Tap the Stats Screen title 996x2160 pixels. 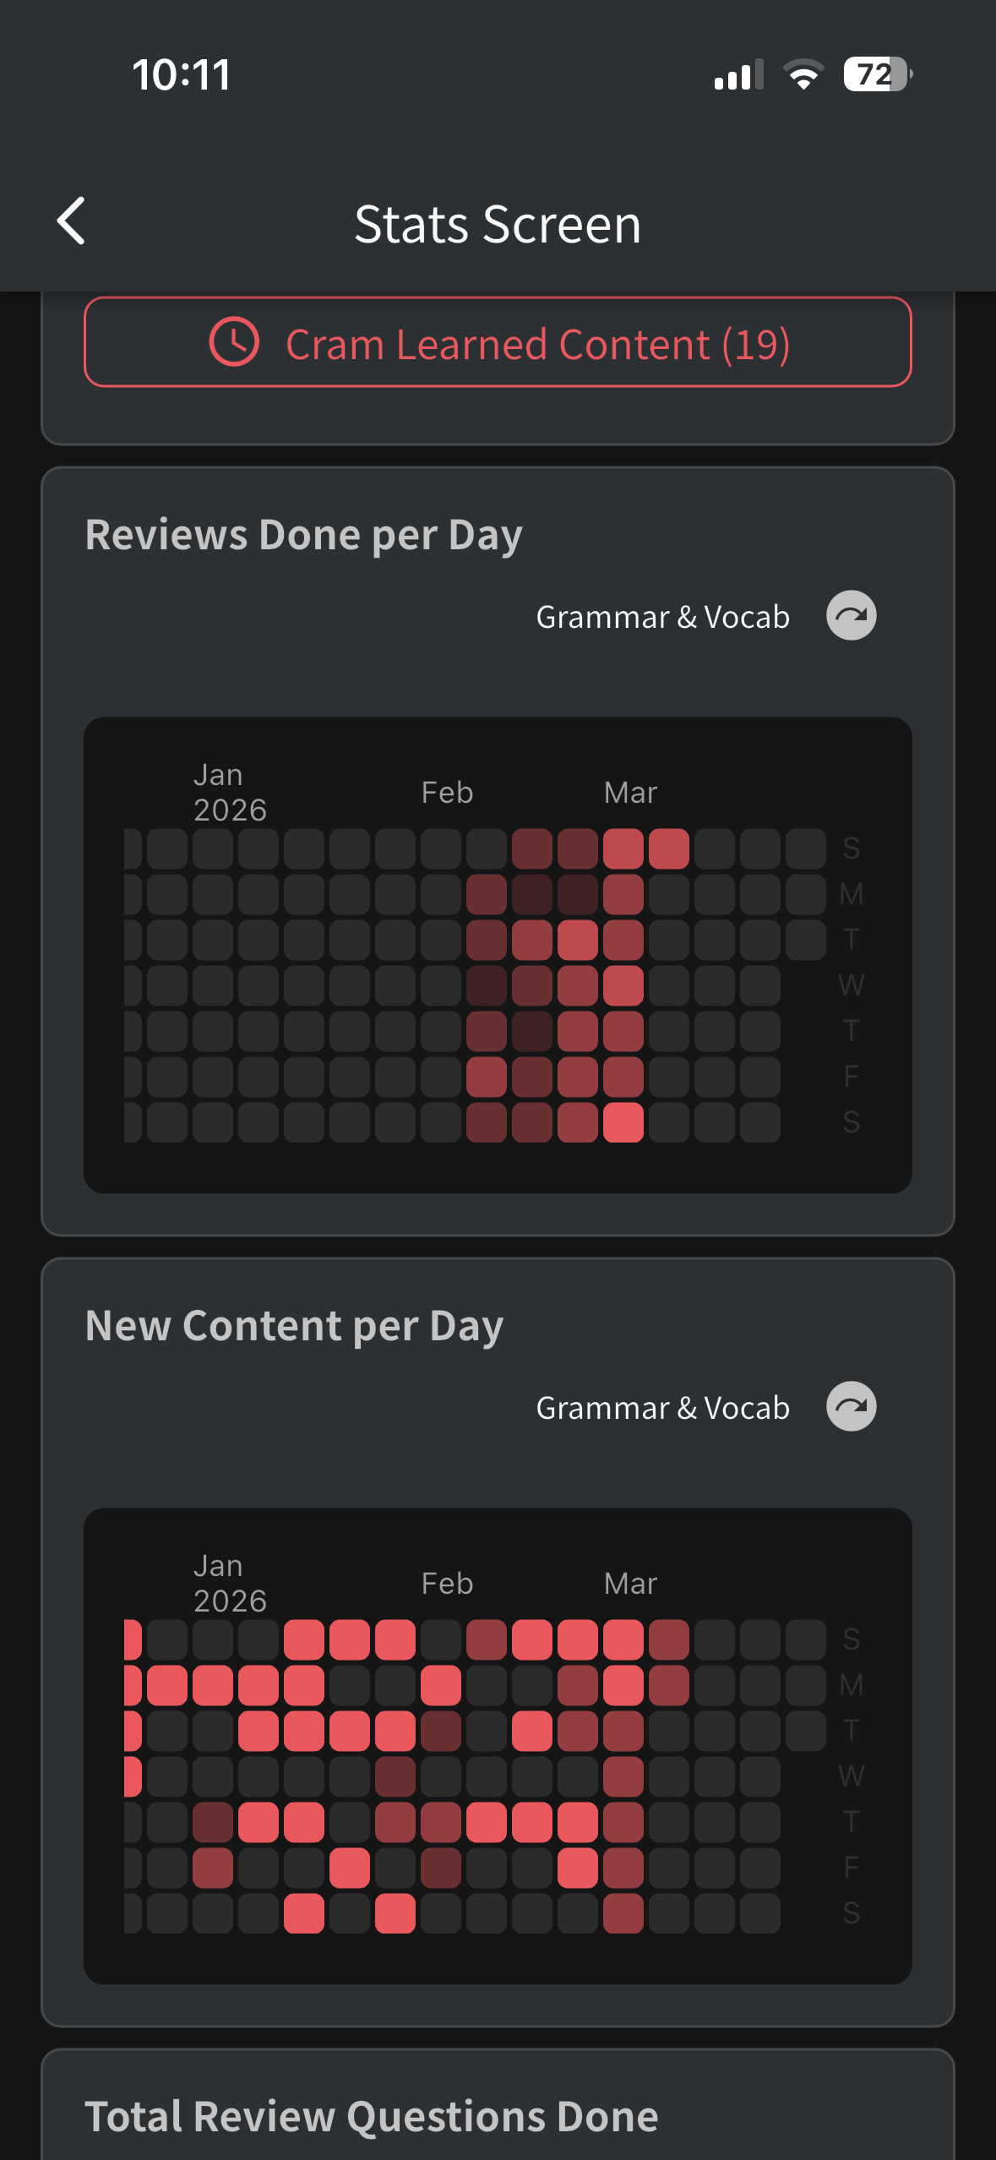pos(498,224)
